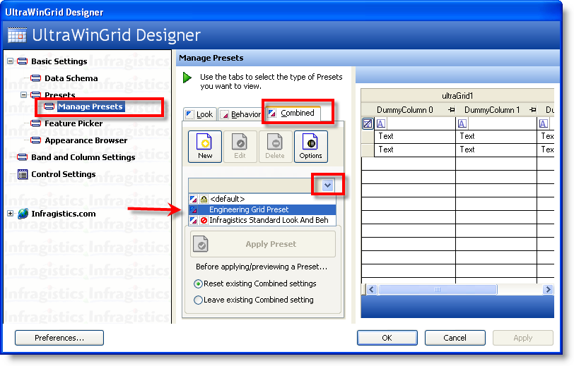Select Feature Picker in the tree

74,123
